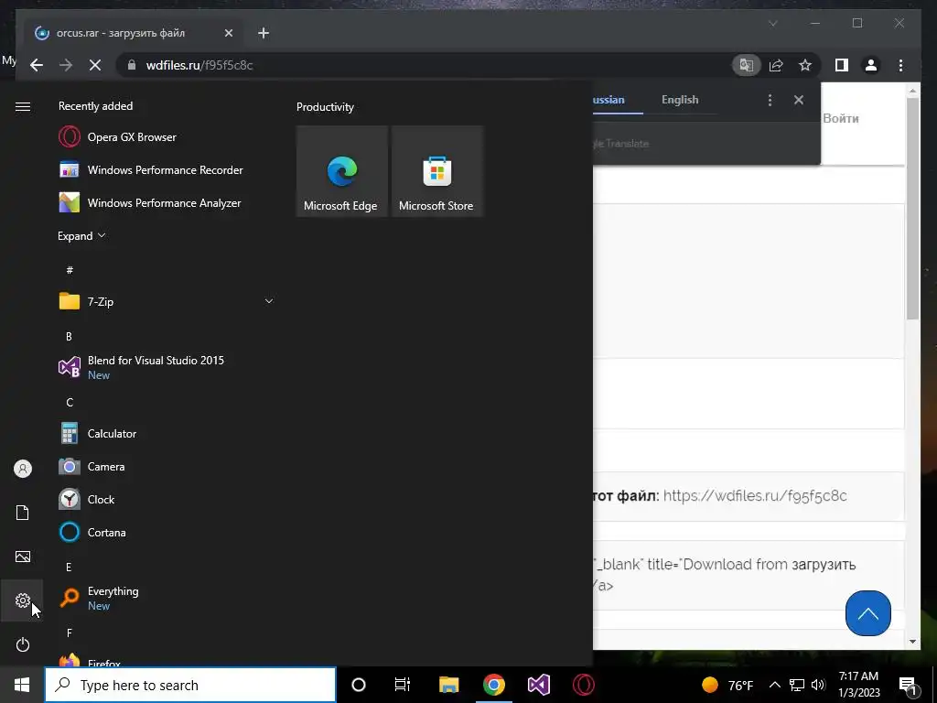937x703 pixels.
Task: Click the Войти login link
Action: tap(841, 118)
